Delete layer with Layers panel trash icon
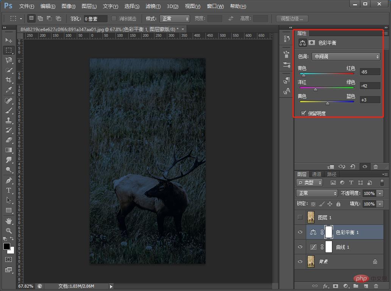 [376, 286]
